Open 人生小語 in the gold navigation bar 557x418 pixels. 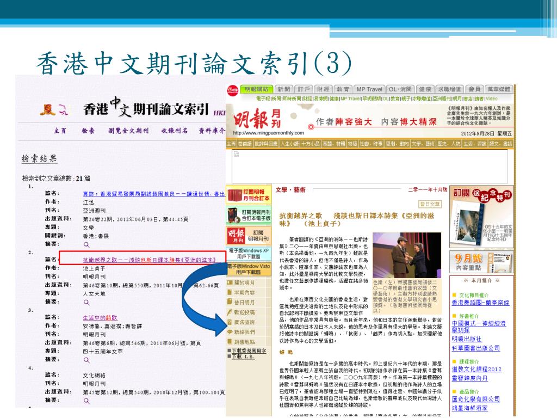pyautogui.click(x=289, y=144)
